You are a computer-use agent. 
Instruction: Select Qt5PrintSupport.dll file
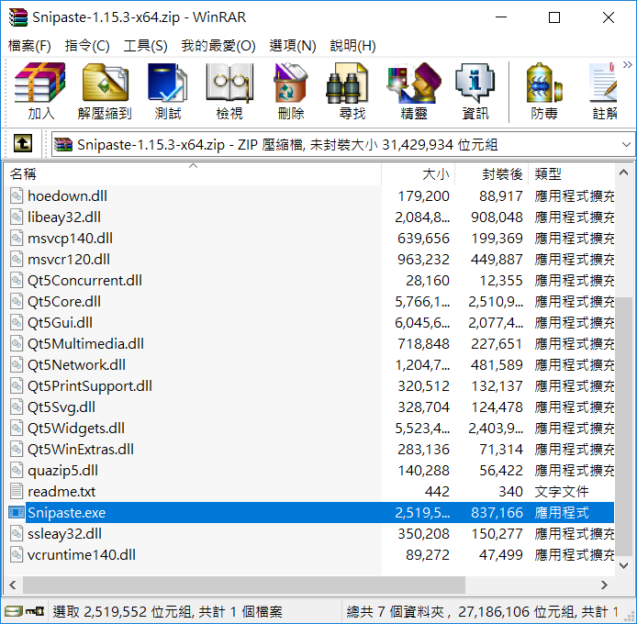tap(90, 386)
